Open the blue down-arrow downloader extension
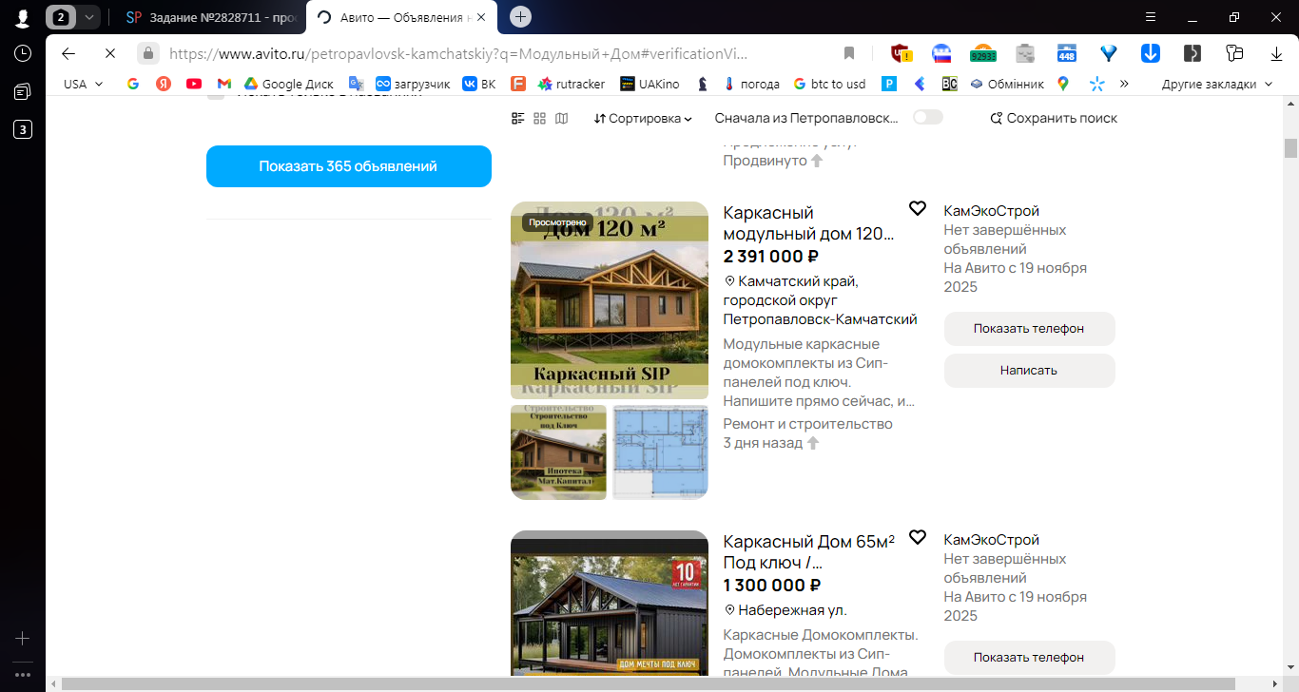 (x=1151, y=53)
